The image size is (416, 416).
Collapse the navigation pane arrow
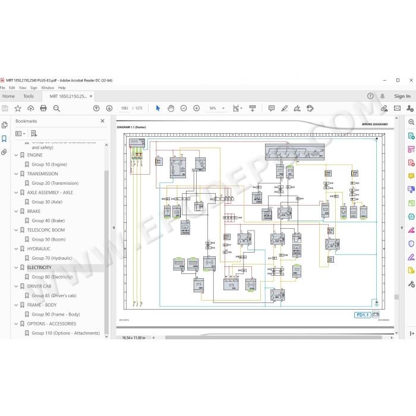114,228
